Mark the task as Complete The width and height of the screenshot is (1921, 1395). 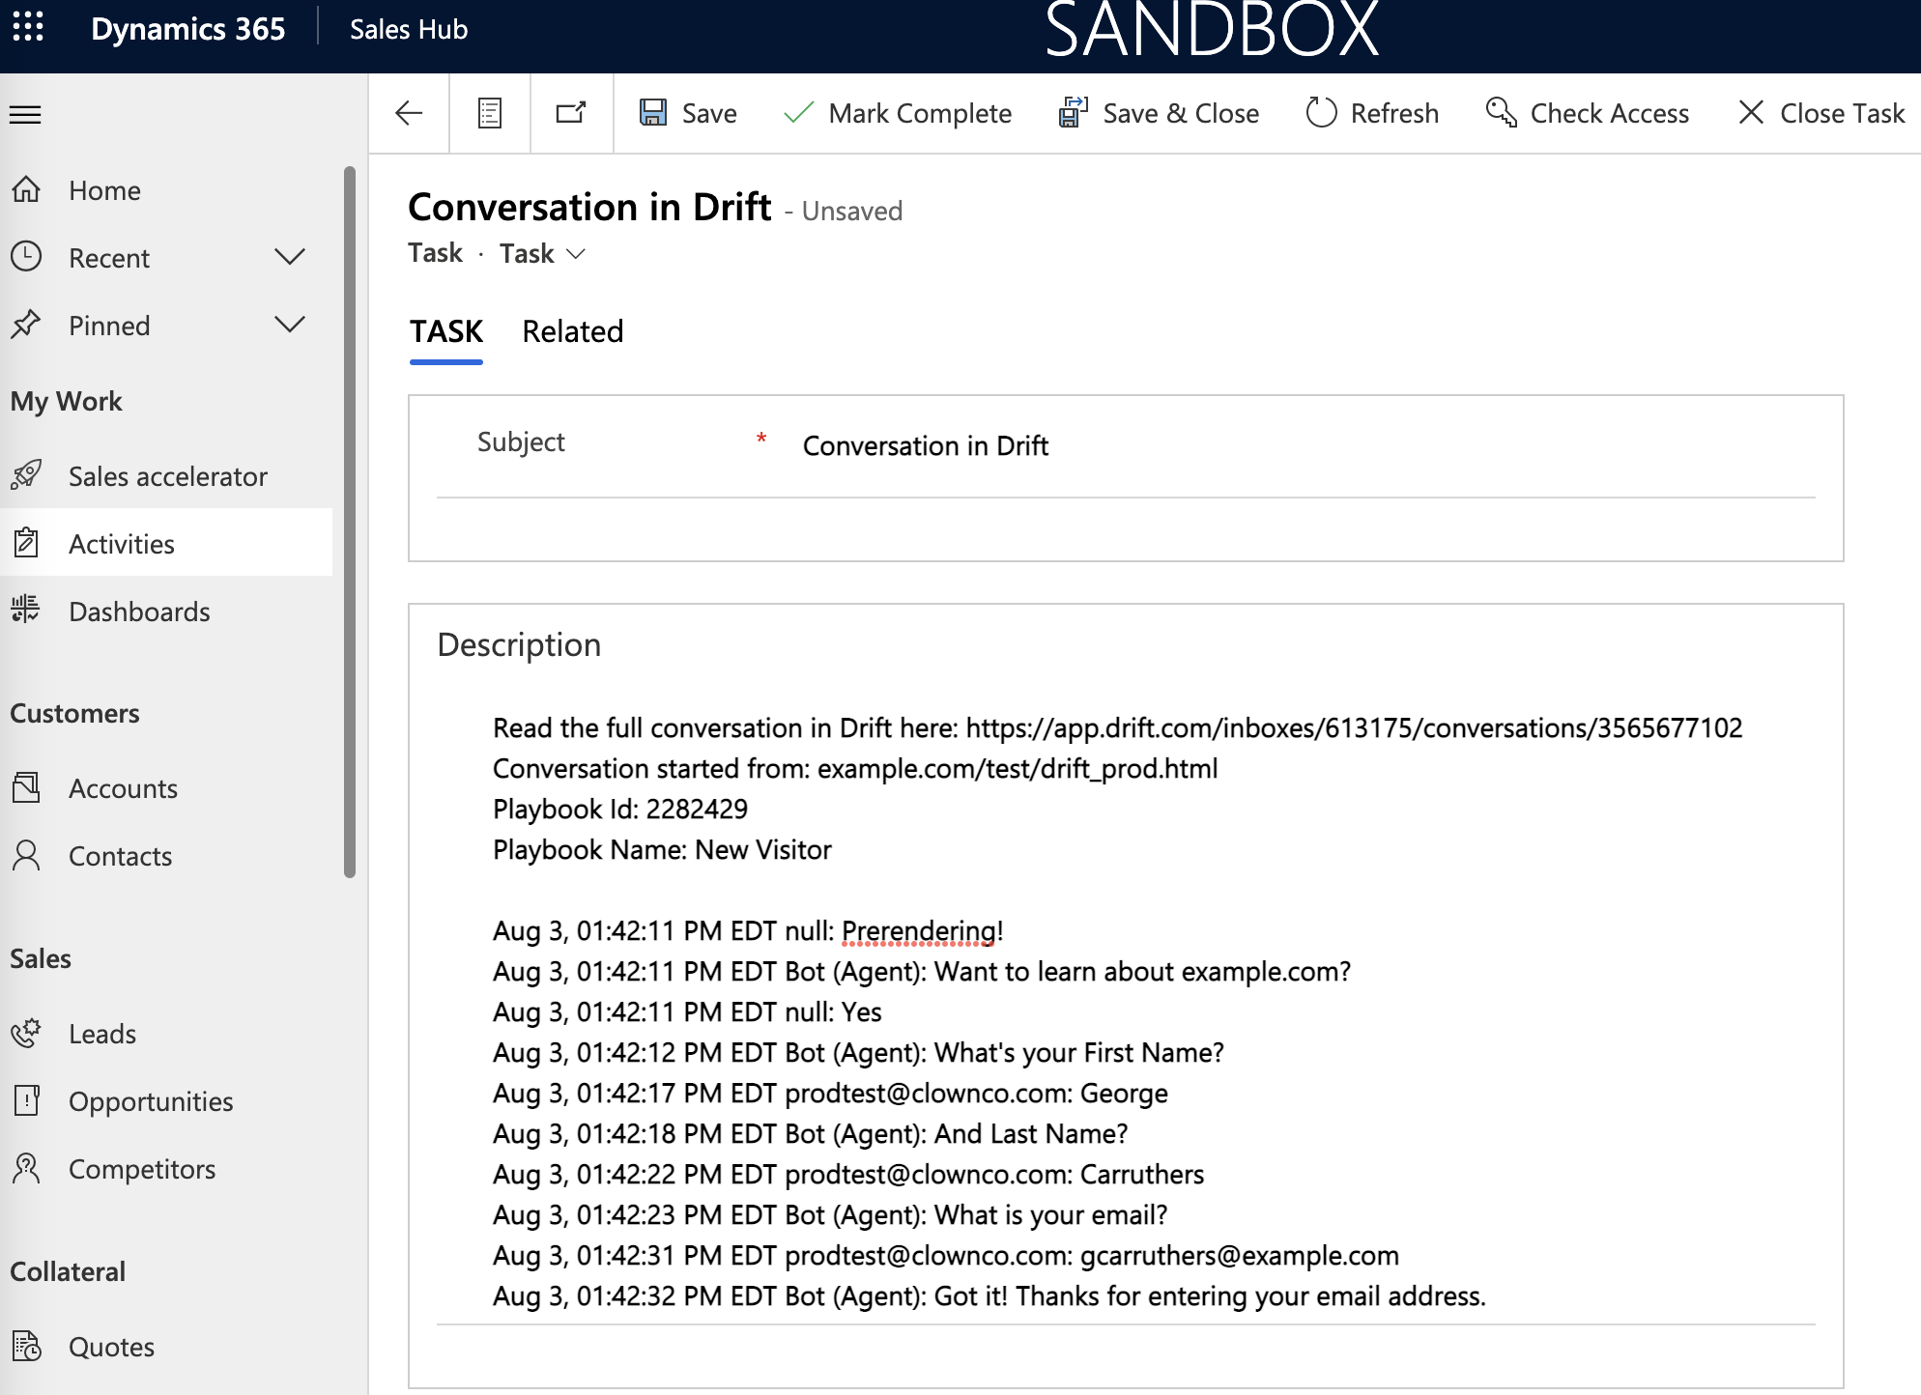[897, 113]
